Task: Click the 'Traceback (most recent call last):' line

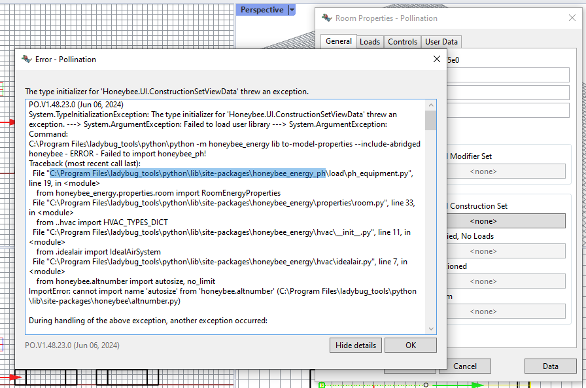Action: coord(85,164)
